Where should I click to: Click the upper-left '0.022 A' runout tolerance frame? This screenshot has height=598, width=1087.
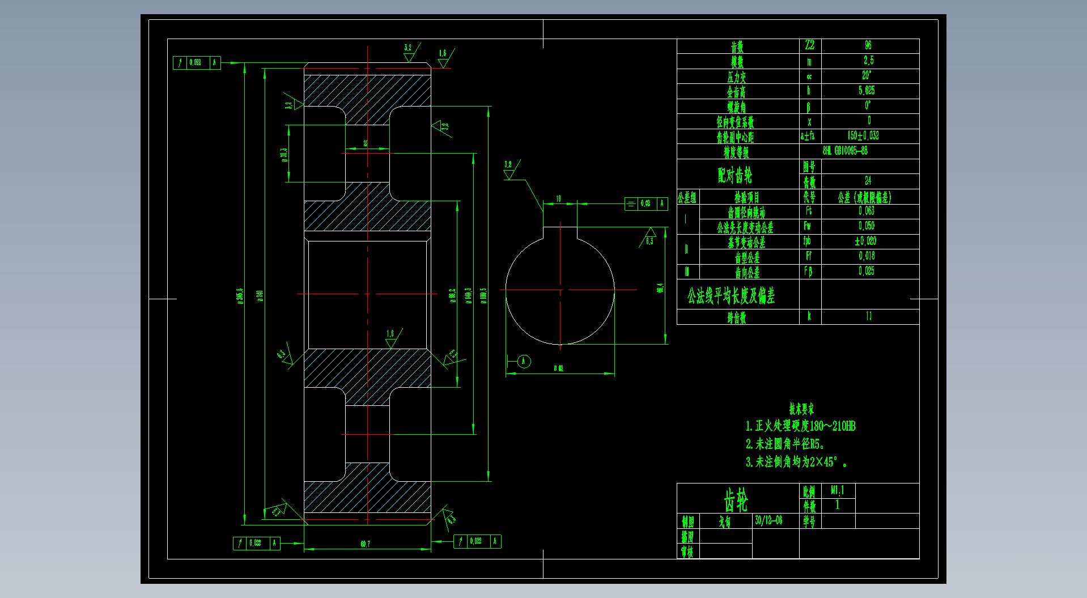click(x=197, y=63)
